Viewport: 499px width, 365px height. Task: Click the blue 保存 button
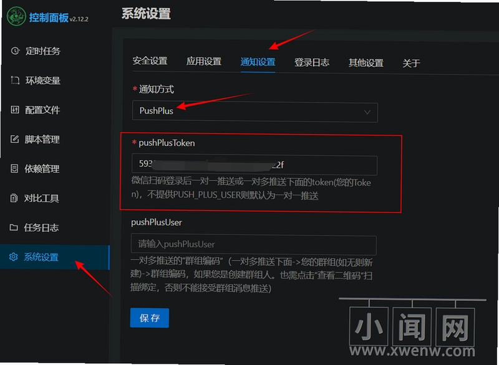150,318
